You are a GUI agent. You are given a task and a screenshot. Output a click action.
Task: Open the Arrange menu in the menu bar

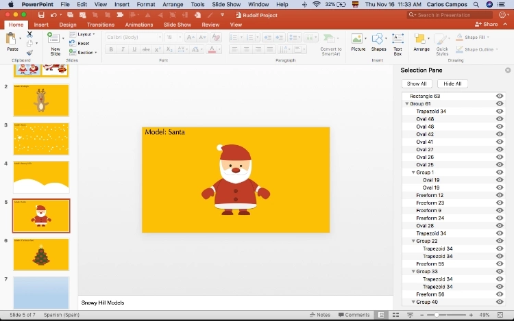173,4
